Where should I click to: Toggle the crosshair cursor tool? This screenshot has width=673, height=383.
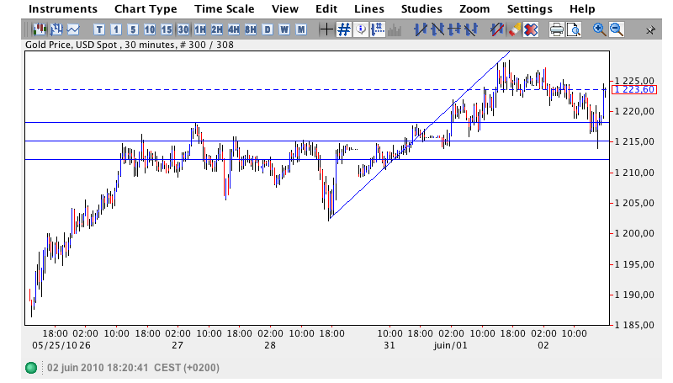(326, 29)
